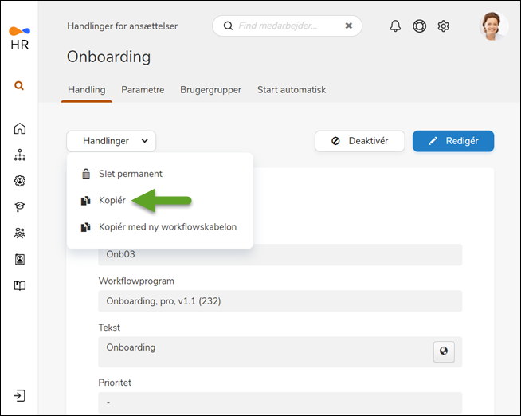Choose Slet permanent in the menu
This screenshot has width=521, height=416.
click(x=130, y=174)
